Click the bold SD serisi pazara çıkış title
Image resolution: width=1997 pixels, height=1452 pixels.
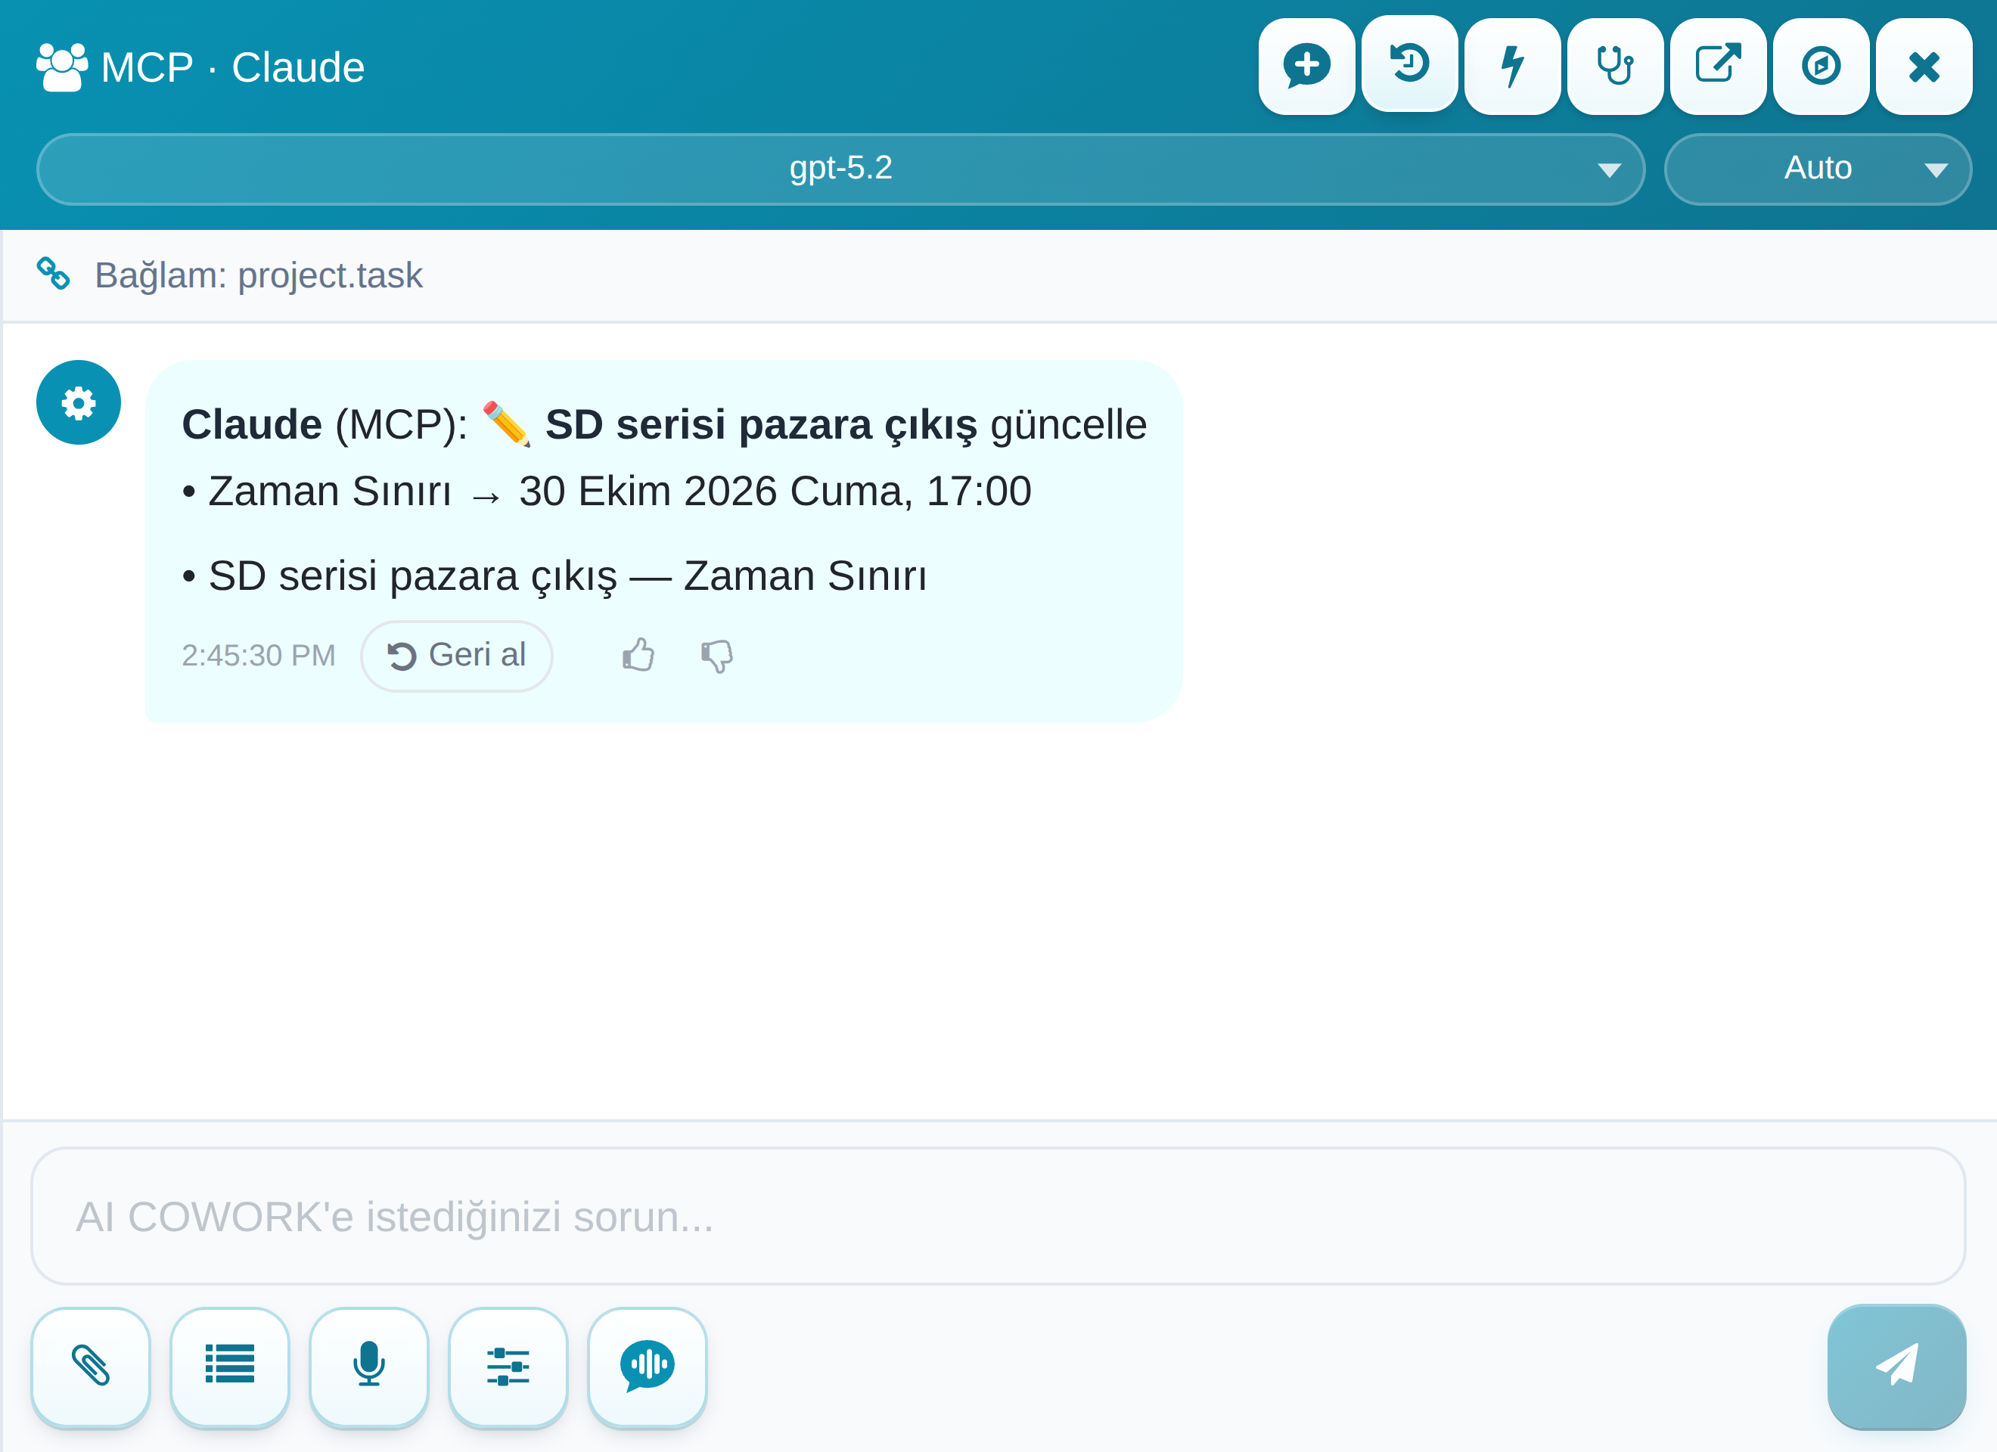tap(761, 424)
